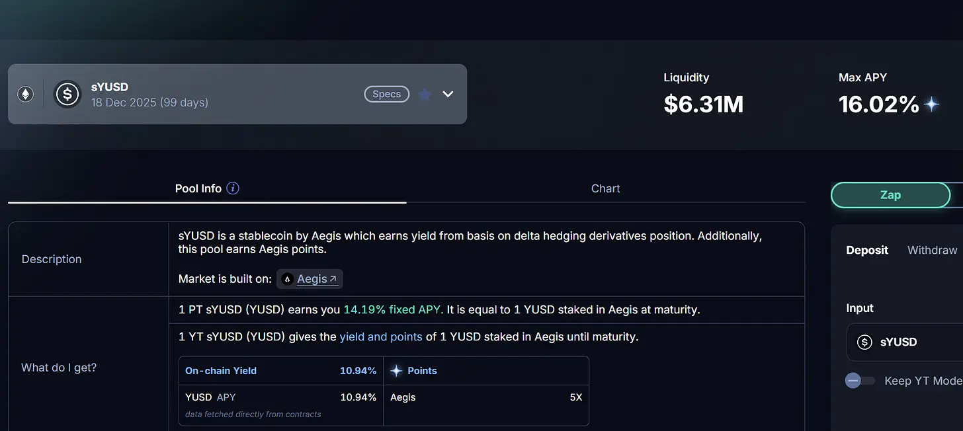Switch to the Chart tab
This screenshot has width=963, height=431.
605,188
